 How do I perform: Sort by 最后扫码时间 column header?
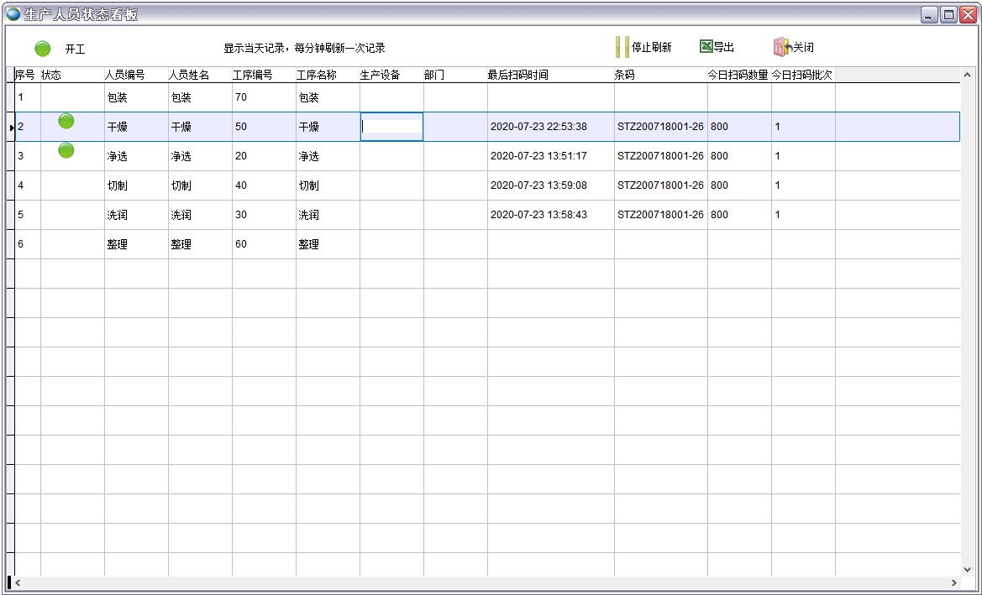pos(517,76)
